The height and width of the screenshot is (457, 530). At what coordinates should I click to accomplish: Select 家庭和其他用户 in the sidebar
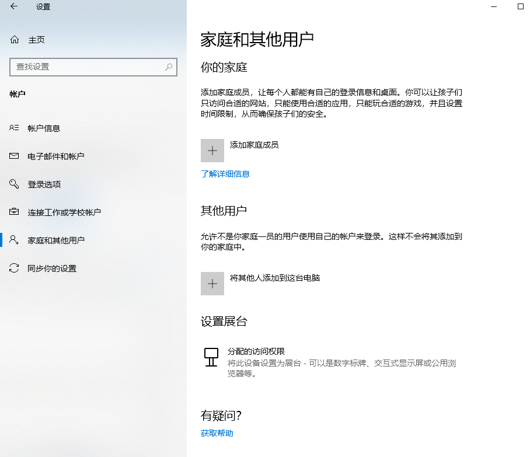pos(56,240)
